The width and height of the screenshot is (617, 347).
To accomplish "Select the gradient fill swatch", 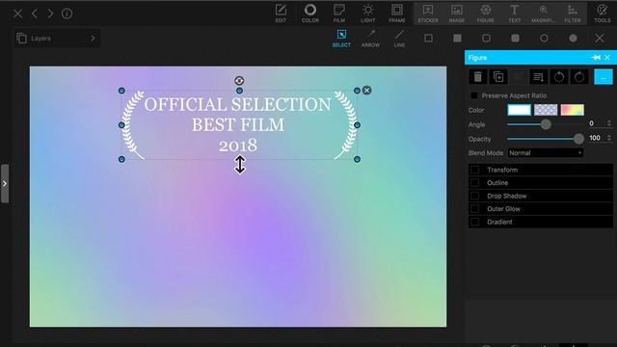I will coord(572,110).
